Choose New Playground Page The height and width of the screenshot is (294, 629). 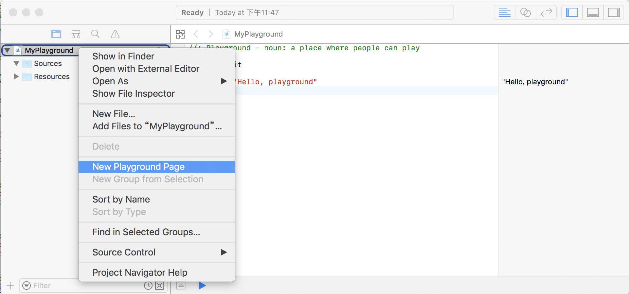(x=157, y=167)
